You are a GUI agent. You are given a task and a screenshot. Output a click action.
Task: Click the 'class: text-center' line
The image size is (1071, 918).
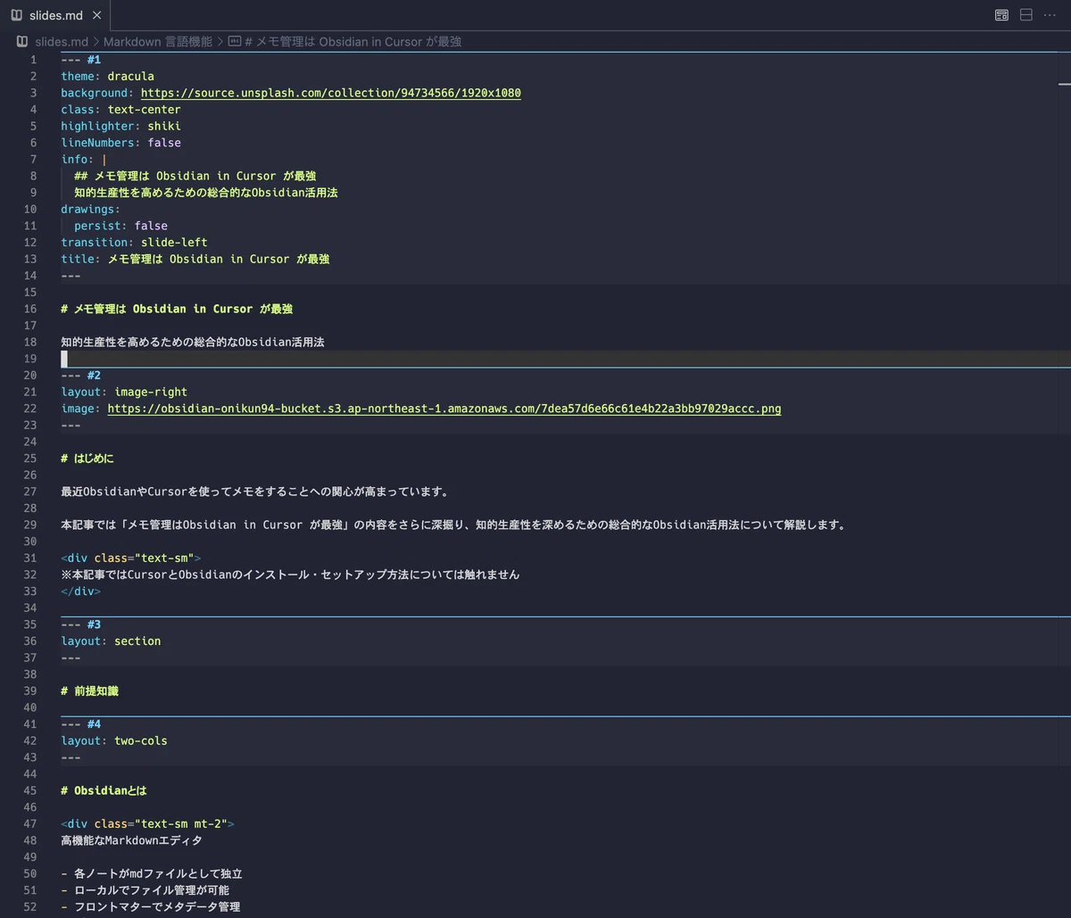coord(120,110)
